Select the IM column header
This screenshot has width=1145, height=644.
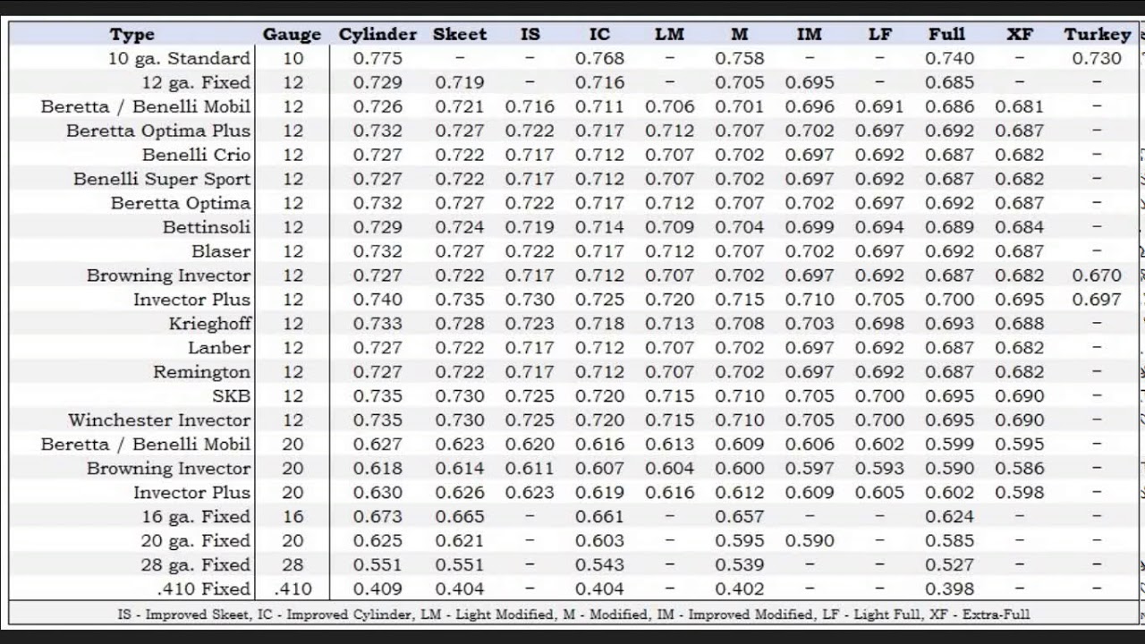[x=809, y=35]
